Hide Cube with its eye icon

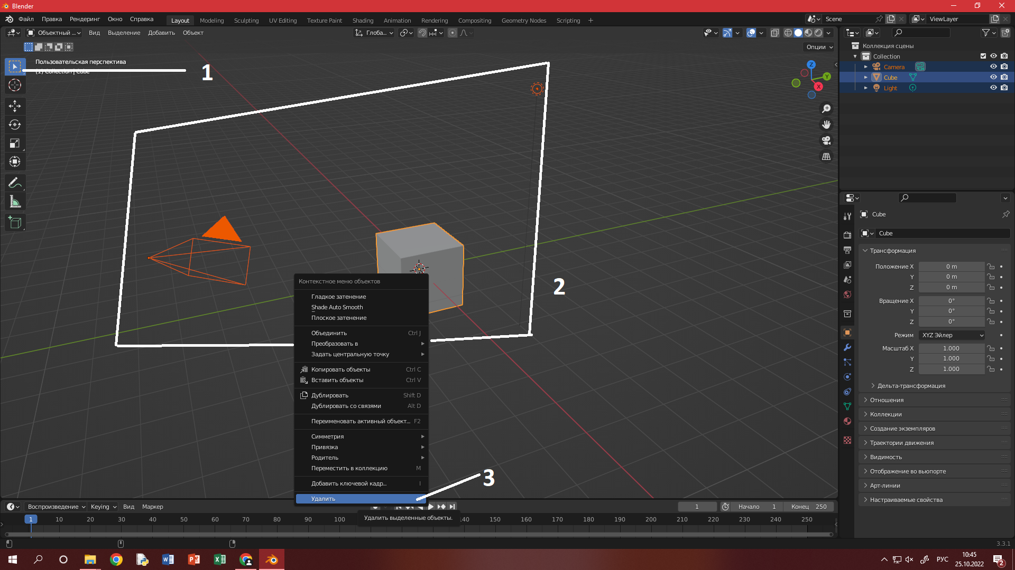click(993, 77)
